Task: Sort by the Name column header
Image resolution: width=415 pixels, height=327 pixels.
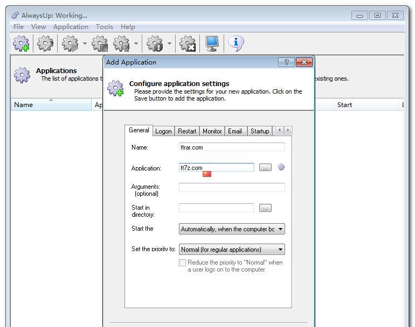Action: [51, 104]
